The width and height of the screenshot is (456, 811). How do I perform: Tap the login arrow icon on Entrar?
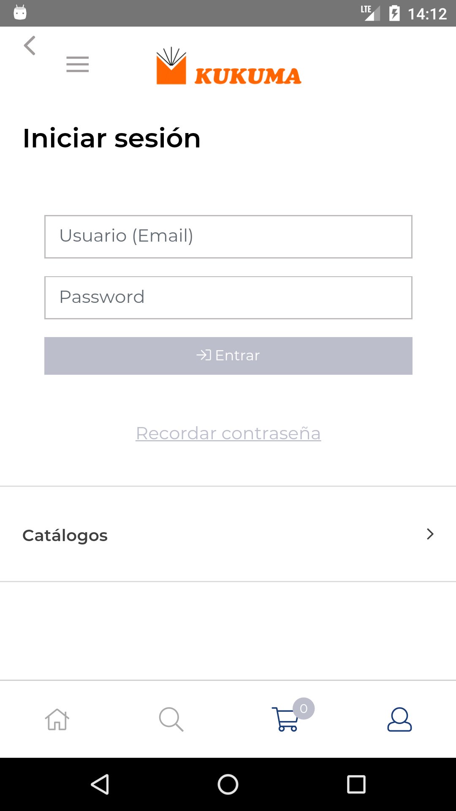click(x=204, y=355)
